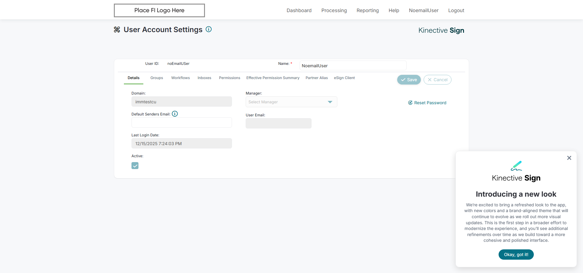
Task: Go to the Inboxes tab
Action: coord(204,78)
